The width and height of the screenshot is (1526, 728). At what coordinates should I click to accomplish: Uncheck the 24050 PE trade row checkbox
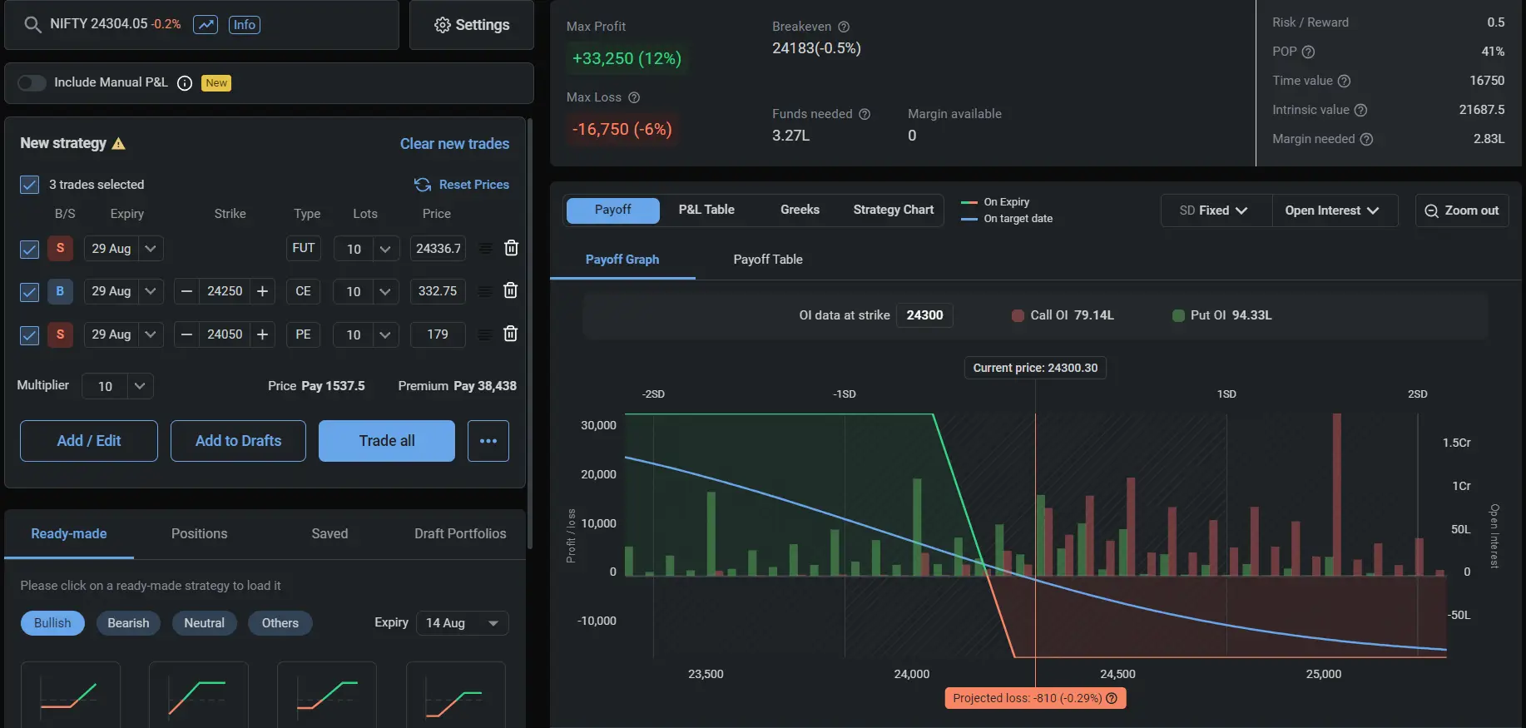click(29, 335)
